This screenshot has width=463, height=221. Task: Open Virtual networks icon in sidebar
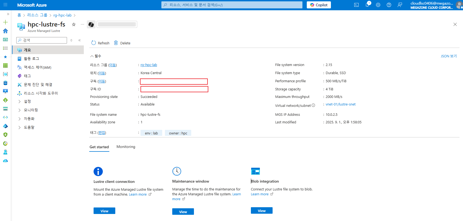tap(5, 117)
